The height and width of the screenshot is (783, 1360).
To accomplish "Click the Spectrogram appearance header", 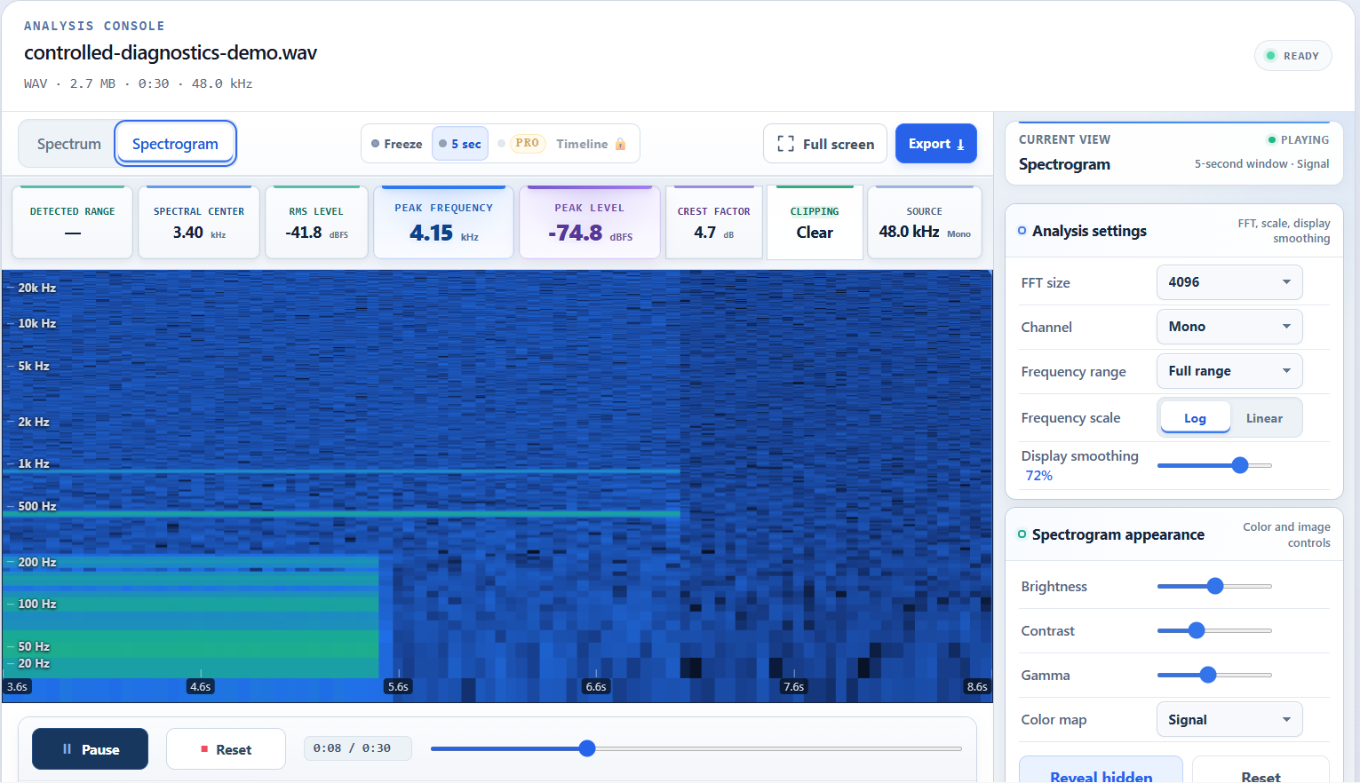I will point(1174,534).
